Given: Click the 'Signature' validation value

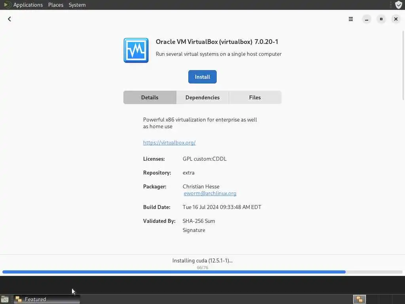Looking at the screenshot, I should point(194,230).
